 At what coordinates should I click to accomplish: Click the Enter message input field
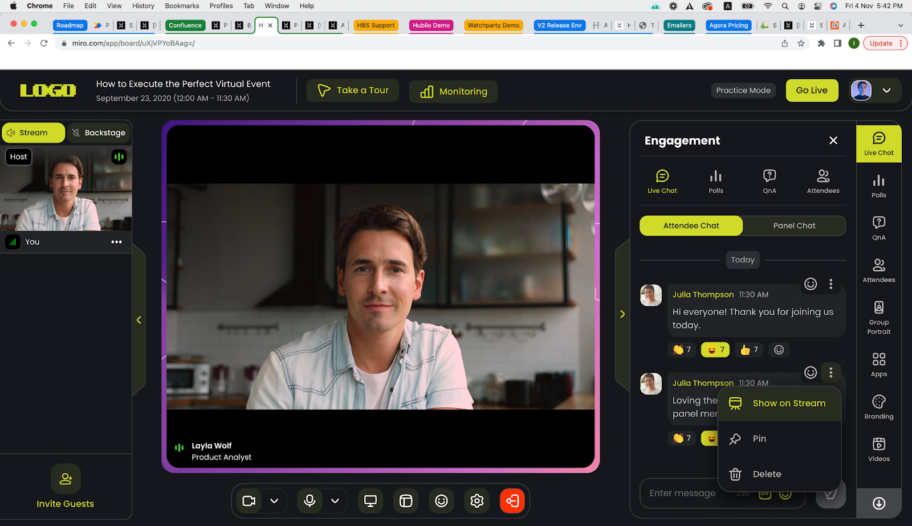click(722, 494)
